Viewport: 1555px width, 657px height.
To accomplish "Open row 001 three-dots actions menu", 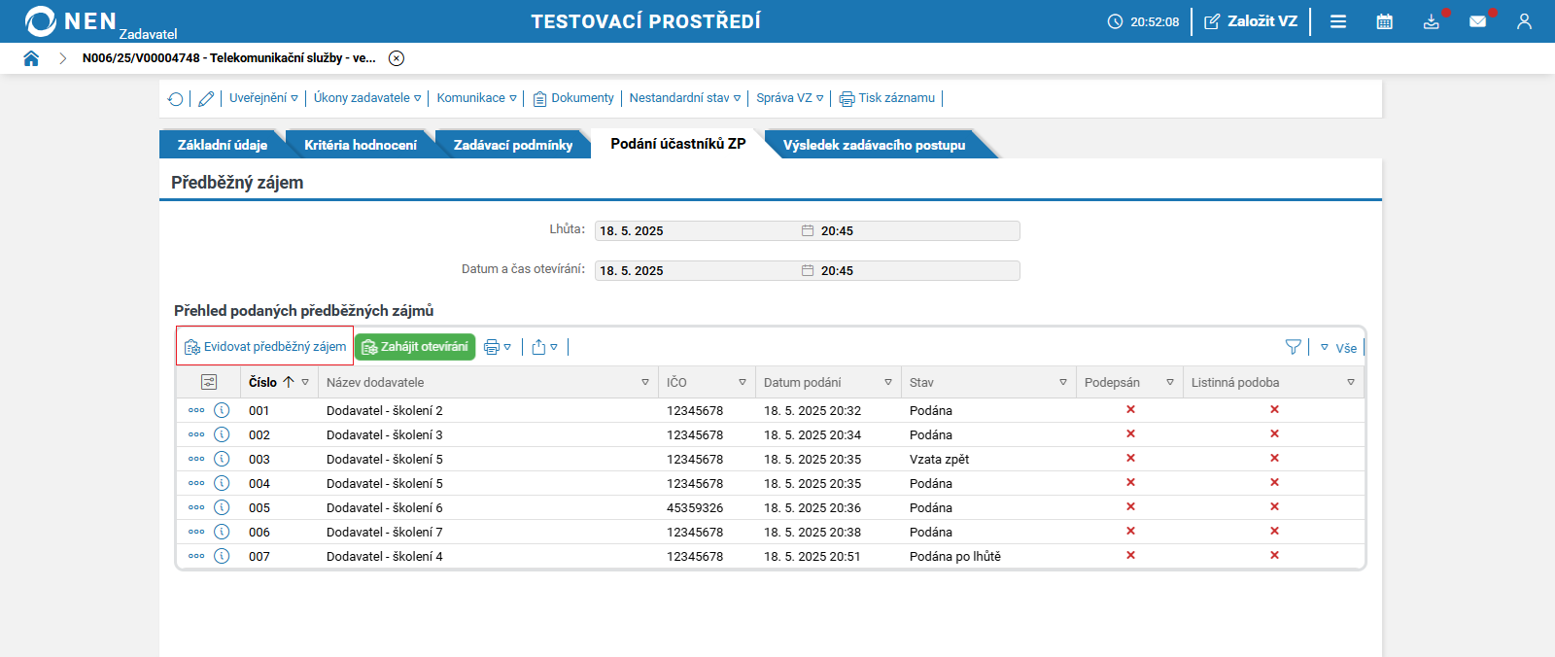I will [x=196, y=410].
